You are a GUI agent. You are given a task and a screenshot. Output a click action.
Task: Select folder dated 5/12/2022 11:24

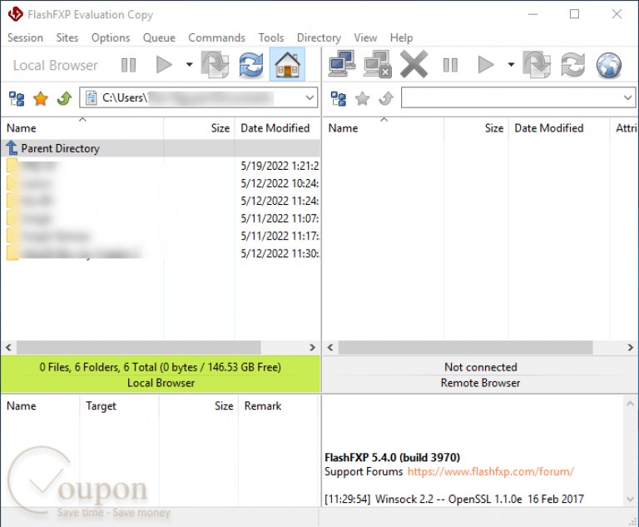161,201
